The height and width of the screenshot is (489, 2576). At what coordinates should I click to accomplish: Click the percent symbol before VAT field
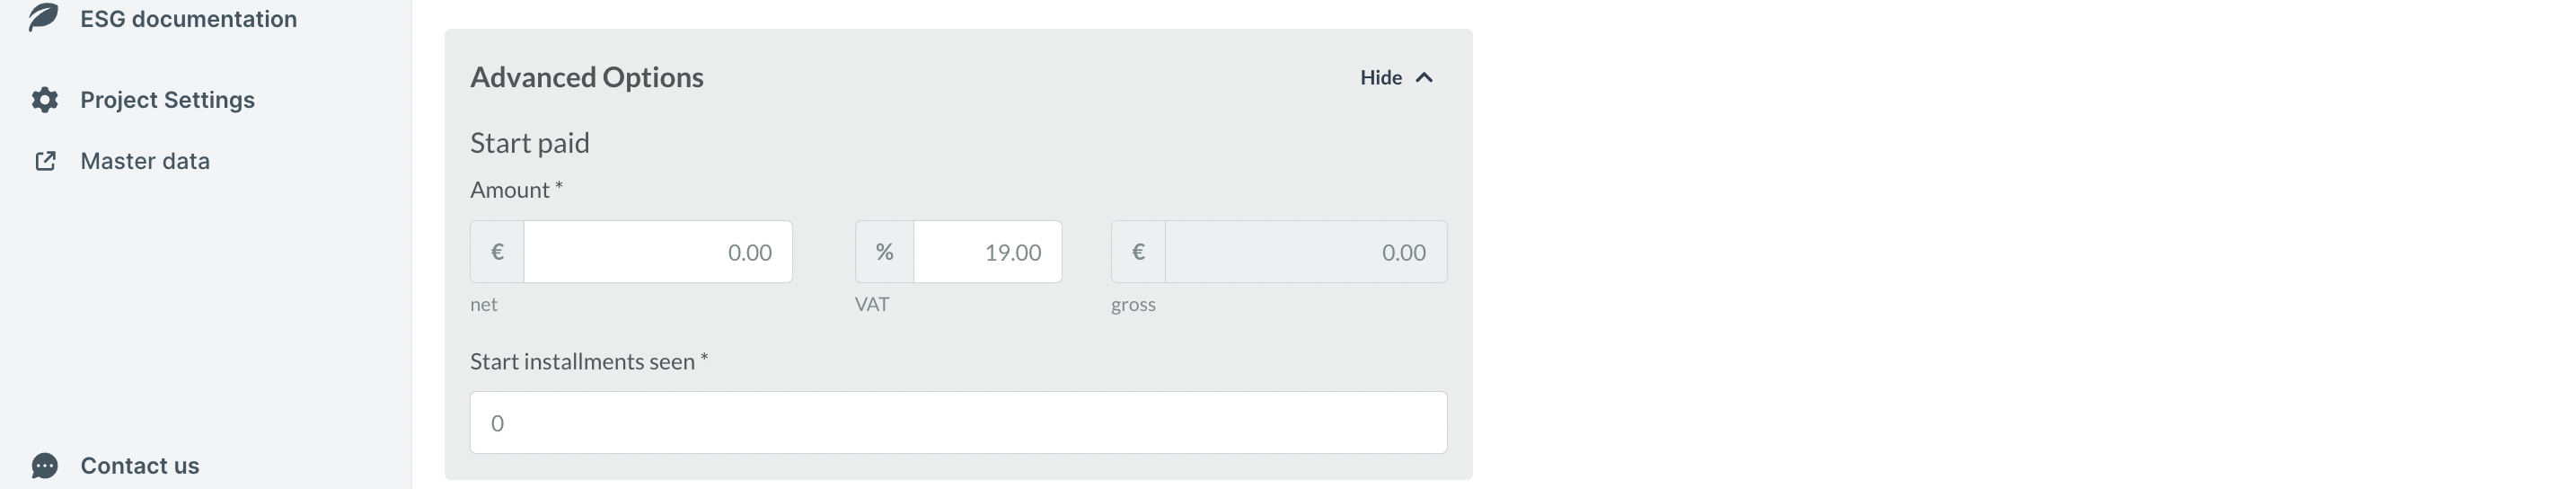coord(884,252)
